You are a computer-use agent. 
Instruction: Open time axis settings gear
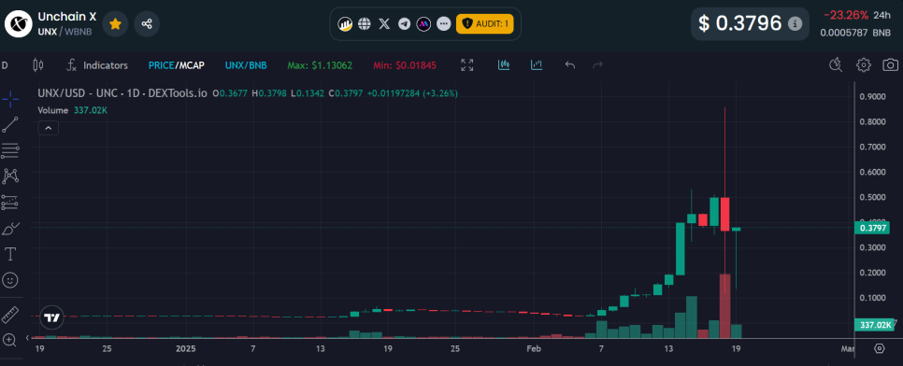879,348
